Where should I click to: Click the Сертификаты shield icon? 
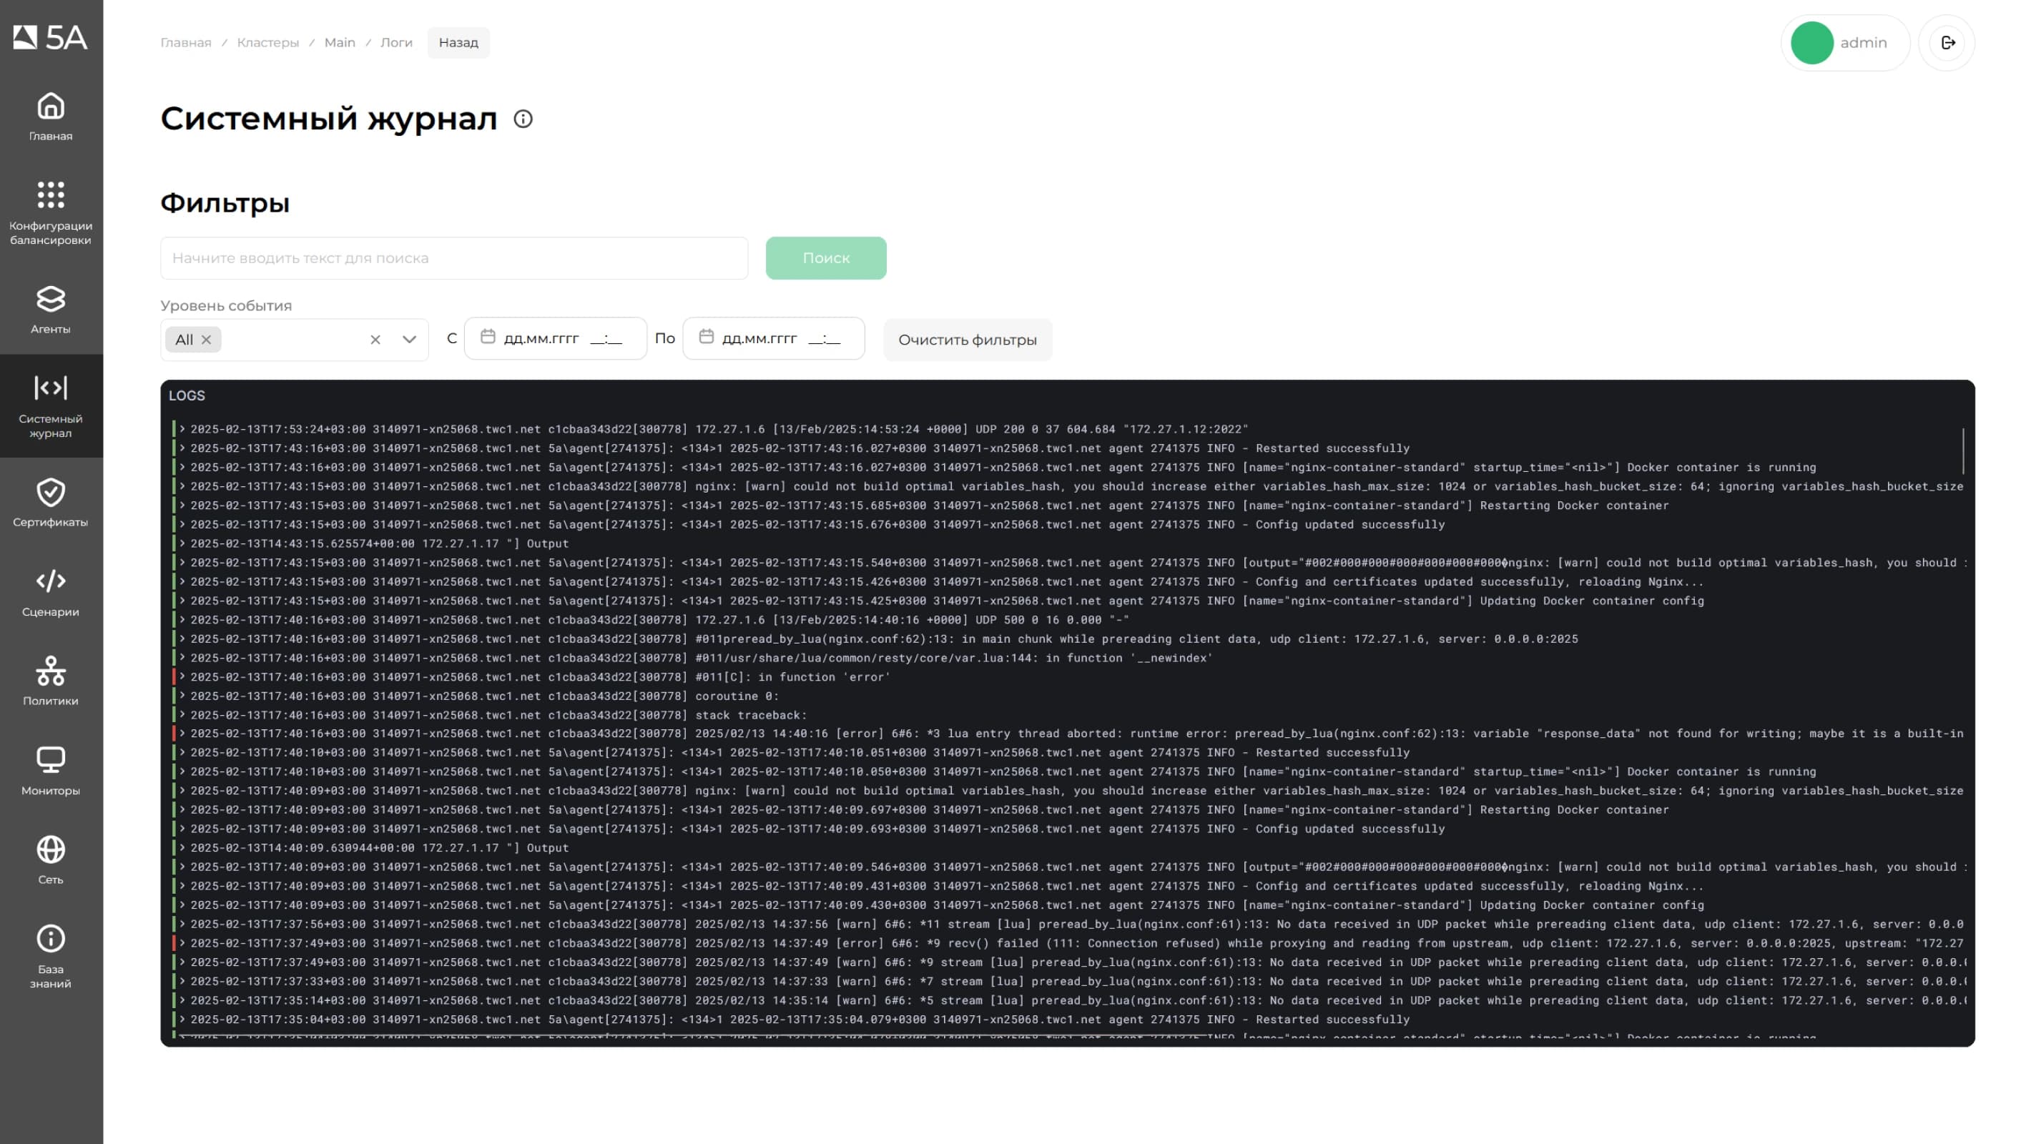[51, 493]
